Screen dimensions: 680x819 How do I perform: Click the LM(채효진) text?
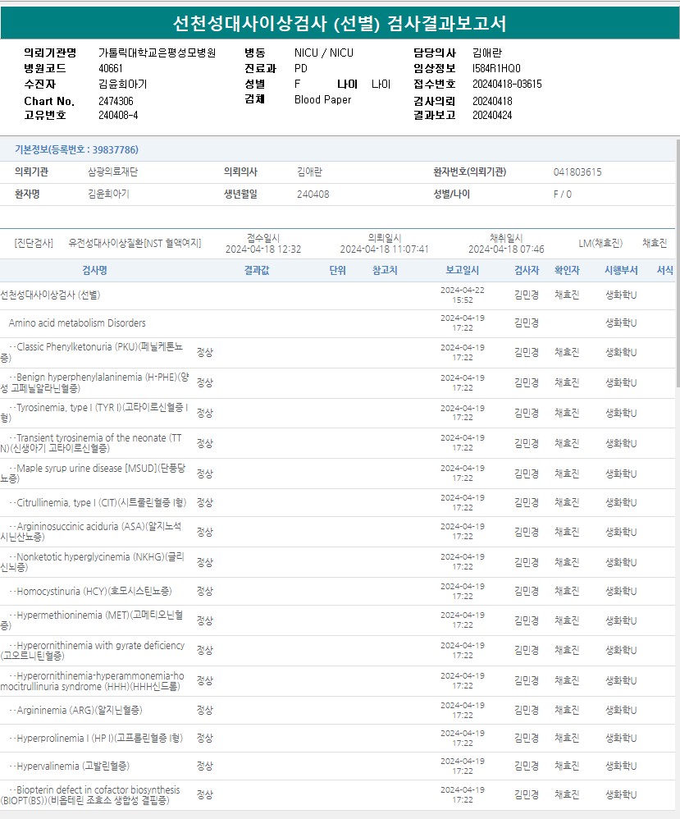[x=600, y=244]
